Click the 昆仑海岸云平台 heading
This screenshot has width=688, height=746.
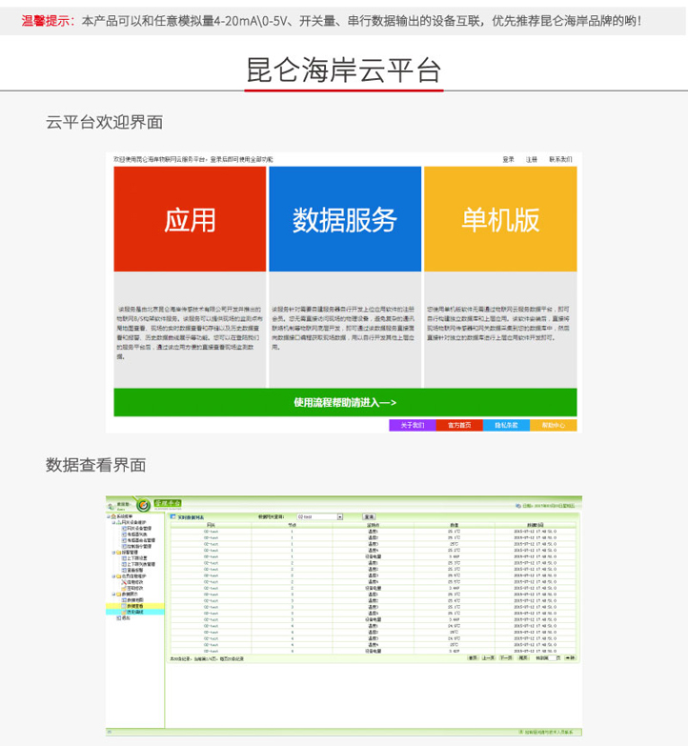pyautogui.click(x=344, y=70)
